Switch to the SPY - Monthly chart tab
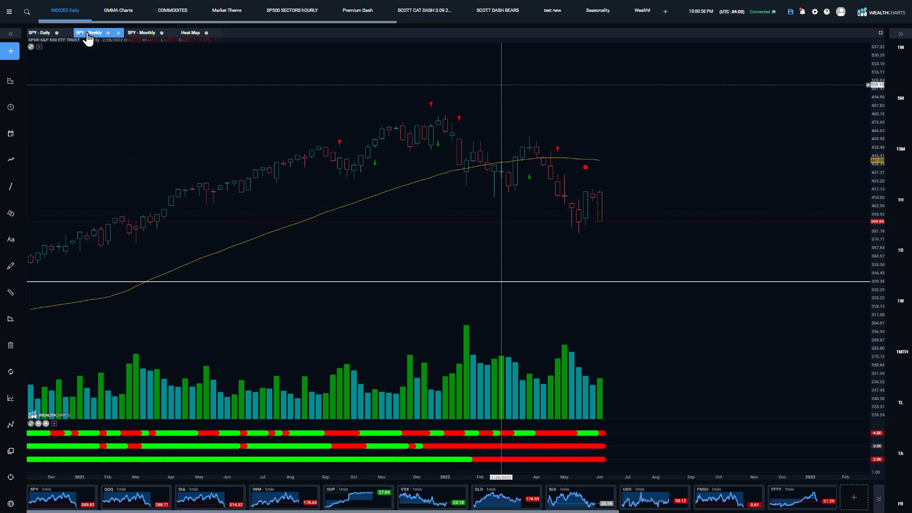Screen dimensions: 912x513 pyautogui.click(x=141, y=33)
